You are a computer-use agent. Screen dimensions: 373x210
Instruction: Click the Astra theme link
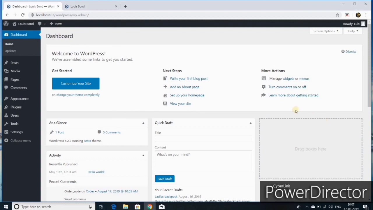pyautogui.click(x=87, y=141)
